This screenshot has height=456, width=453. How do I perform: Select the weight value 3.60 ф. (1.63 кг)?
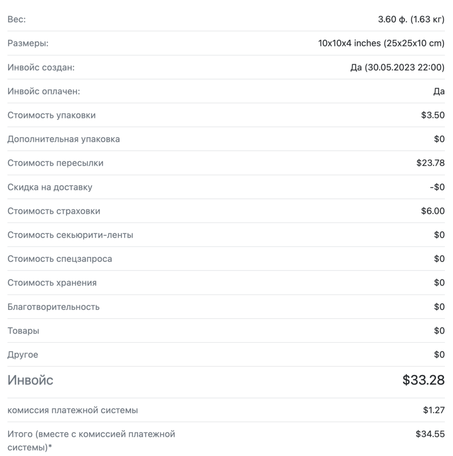tap(411, 19)
